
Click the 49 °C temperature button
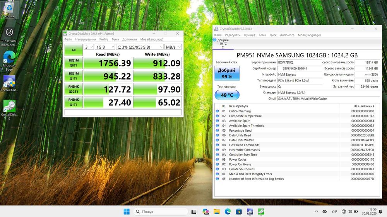[x=227, y=95]
